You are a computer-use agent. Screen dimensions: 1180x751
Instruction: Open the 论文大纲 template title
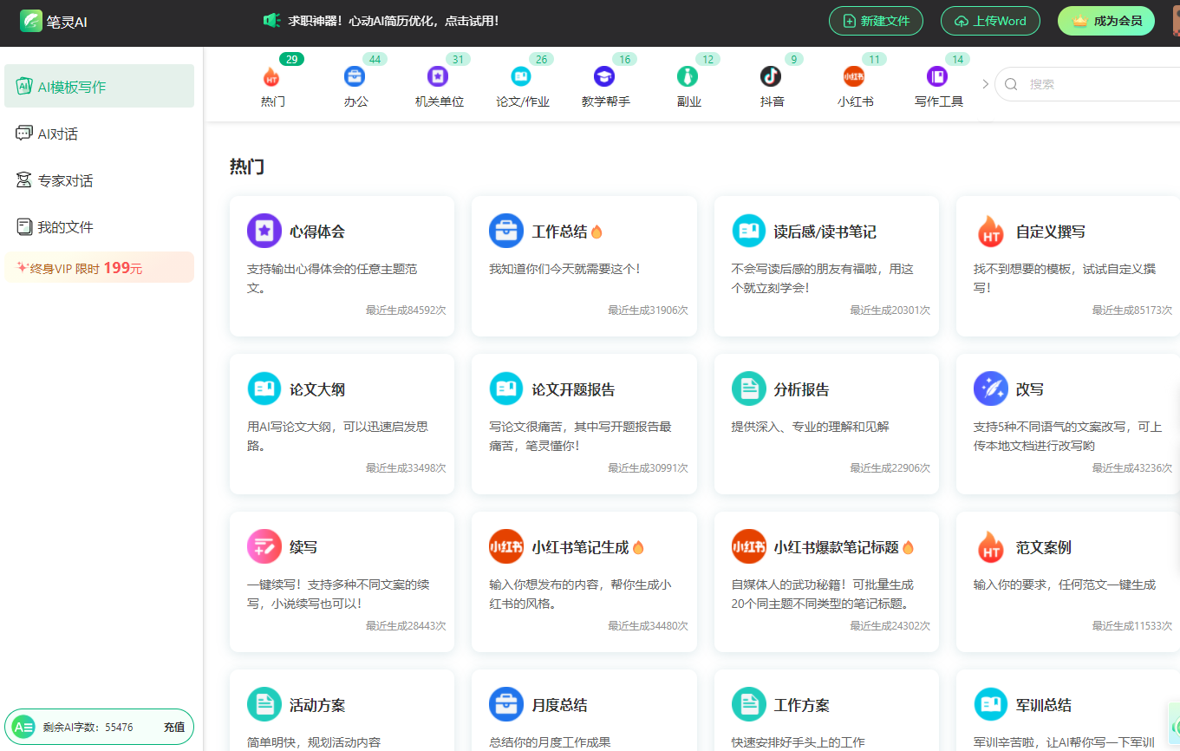click(317, 389)
